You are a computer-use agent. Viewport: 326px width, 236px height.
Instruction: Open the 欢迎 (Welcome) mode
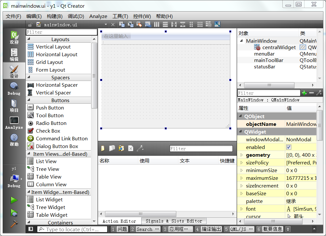(x=14, y=37)
